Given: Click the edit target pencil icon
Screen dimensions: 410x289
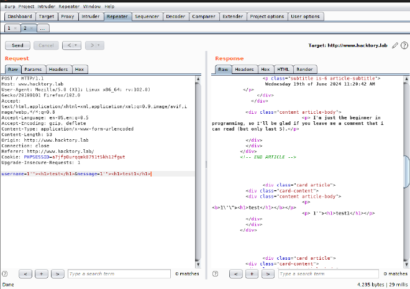Looking at the screenshot, I should tap(395, 45).
